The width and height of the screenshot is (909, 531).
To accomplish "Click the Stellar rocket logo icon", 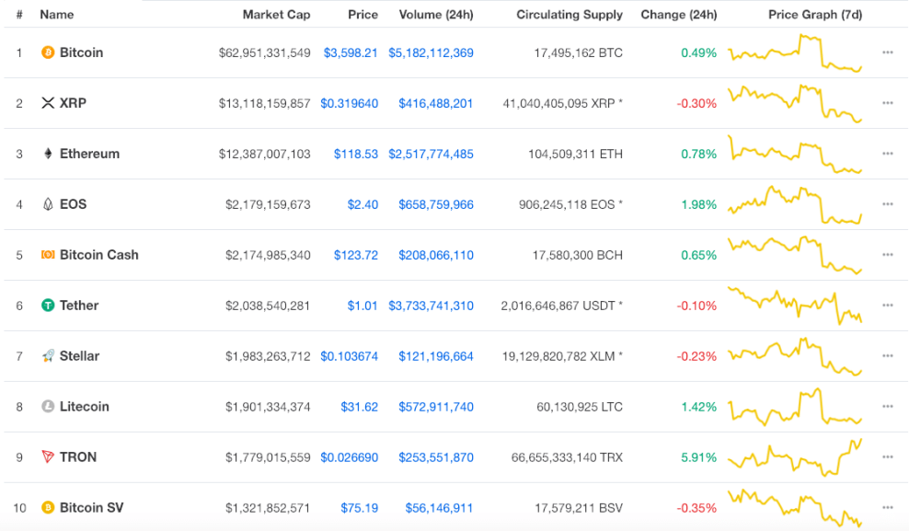I will 48,356.
